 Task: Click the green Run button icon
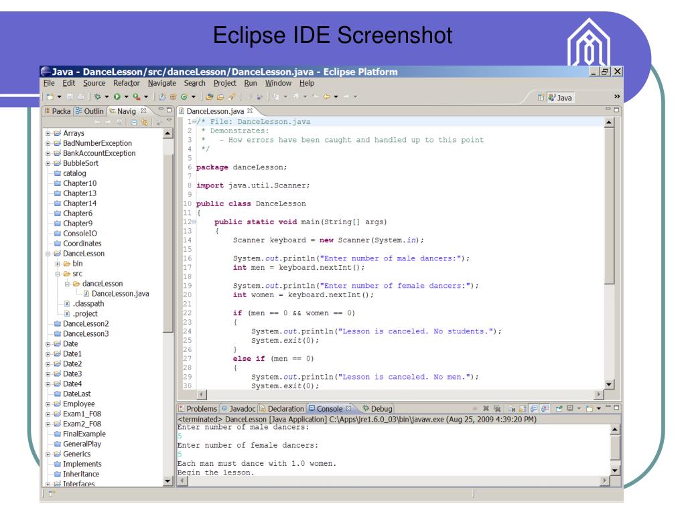click(117, 96)
